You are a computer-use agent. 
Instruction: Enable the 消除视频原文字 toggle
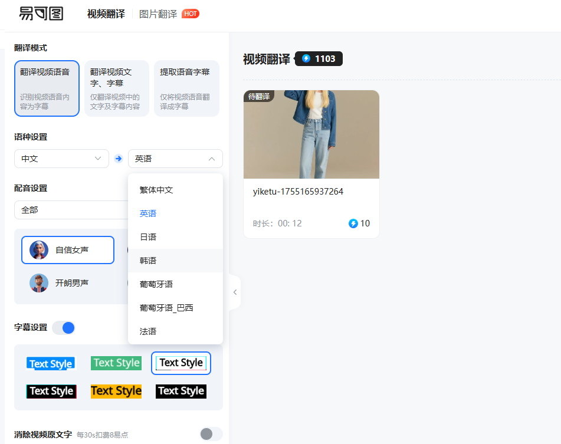point(211,433)
